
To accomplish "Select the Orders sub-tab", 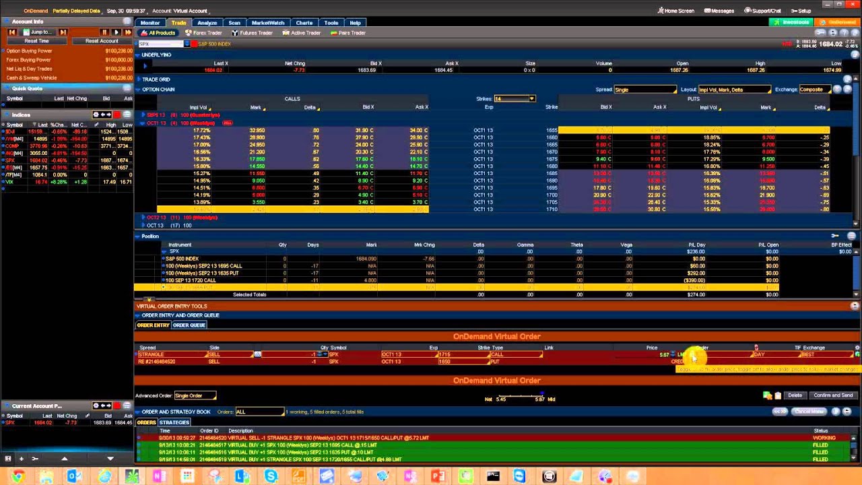I will coord(146,422).
